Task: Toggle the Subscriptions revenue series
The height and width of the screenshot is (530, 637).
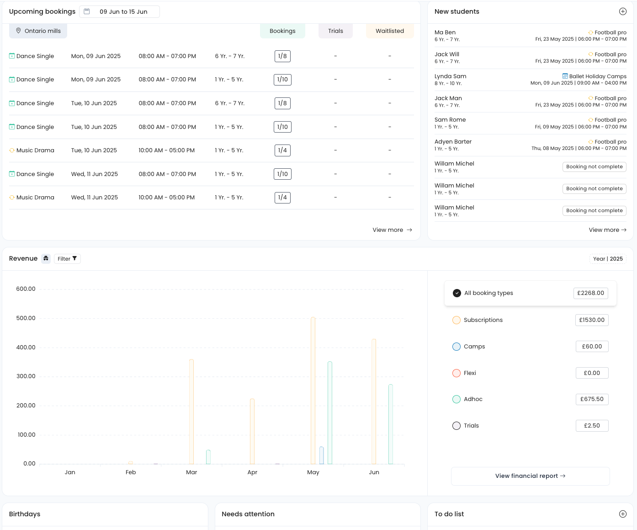Action: [x=457, y=320]
